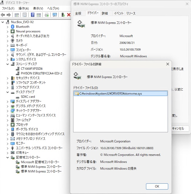Expand the ディスプレイ アダプター category
191x194 pixels.
click(8, 101)
